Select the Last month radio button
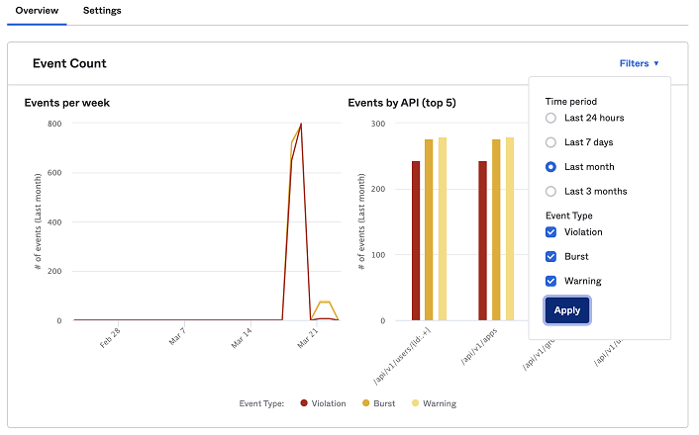Viewport: 699px width, 435px height. pyautogui.click(x=551, y=167)
